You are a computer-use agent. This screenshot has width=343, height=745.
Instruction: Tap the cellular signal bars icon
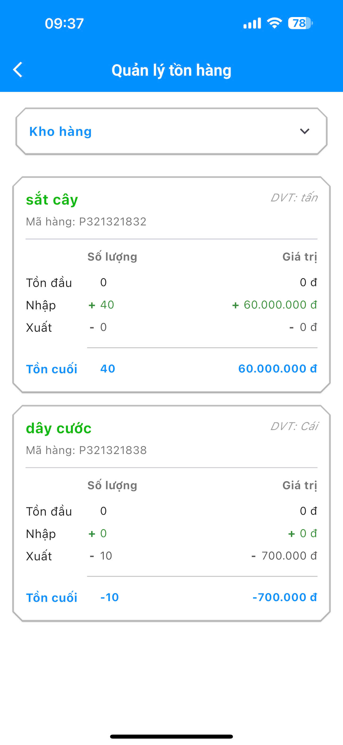252,23
